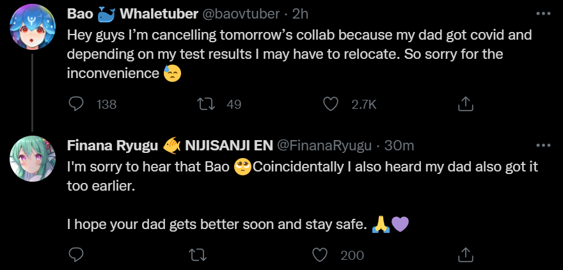This screenshot has width=563, height=270.
Task: Open Finana Ryugu's profile avatar
Action: click(x=32, y=158)
